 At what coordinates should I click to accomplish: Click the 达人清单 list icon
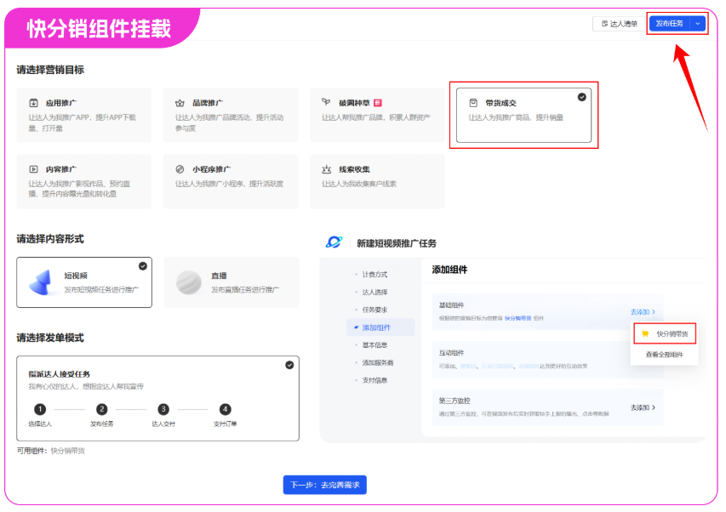604,24
